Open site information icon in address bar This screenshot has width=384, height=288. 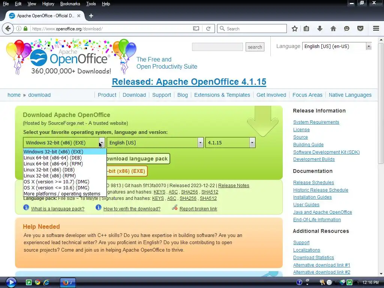coord(19,28)
